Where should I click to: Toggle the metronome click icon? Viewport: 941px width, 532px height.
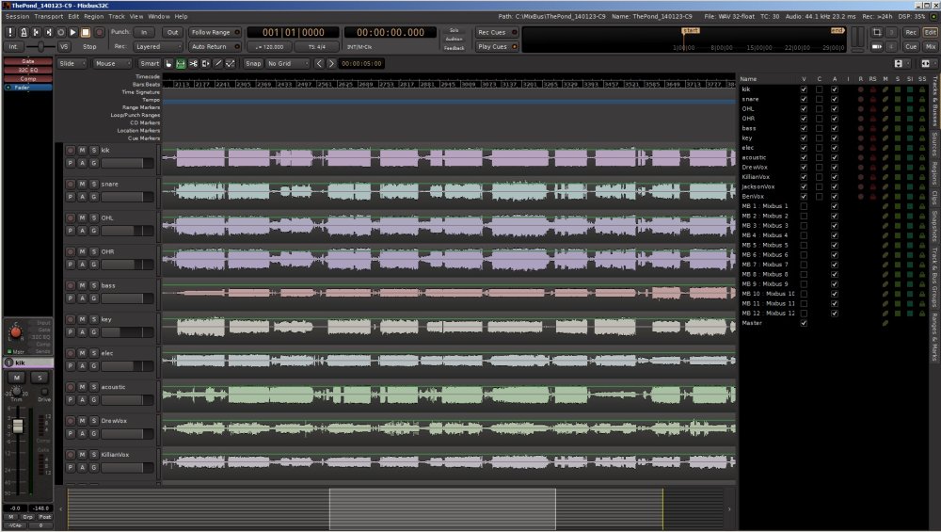click(x=24, y=32)
